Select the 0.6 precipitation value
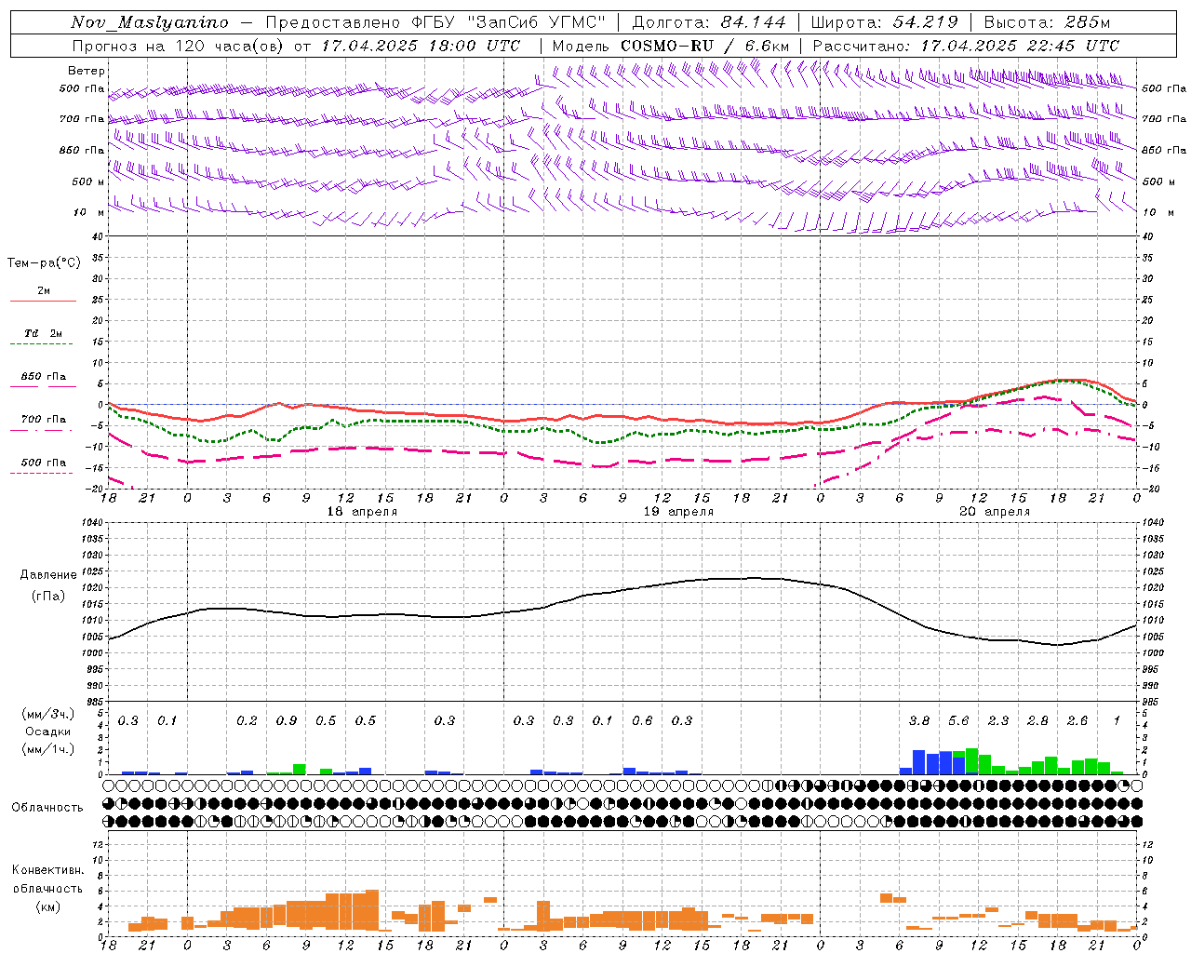This screenshot has width=1191, height=953. point(642,721)
